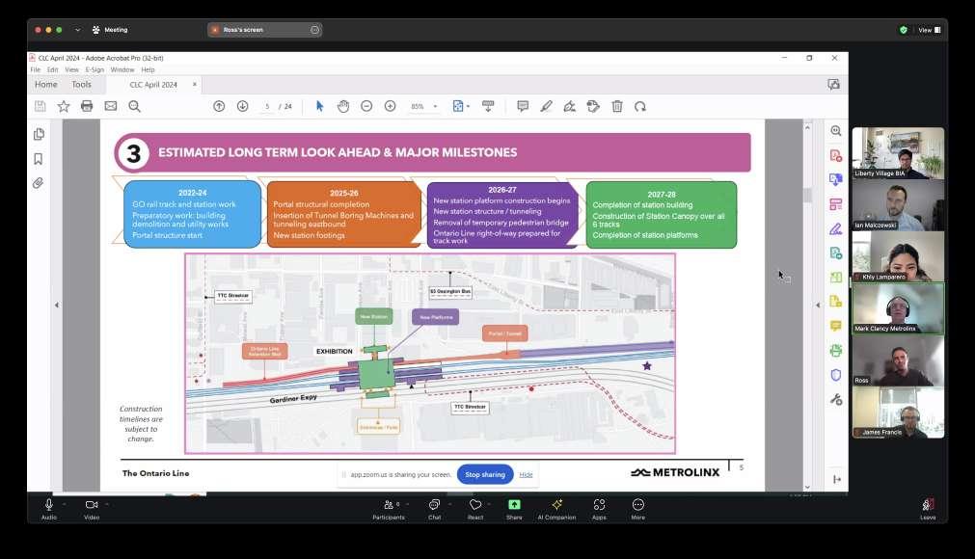Viewport: 975px width, 559px height.
Task: Open the View menu in Acrobat
Action: [x=72, y=69]
